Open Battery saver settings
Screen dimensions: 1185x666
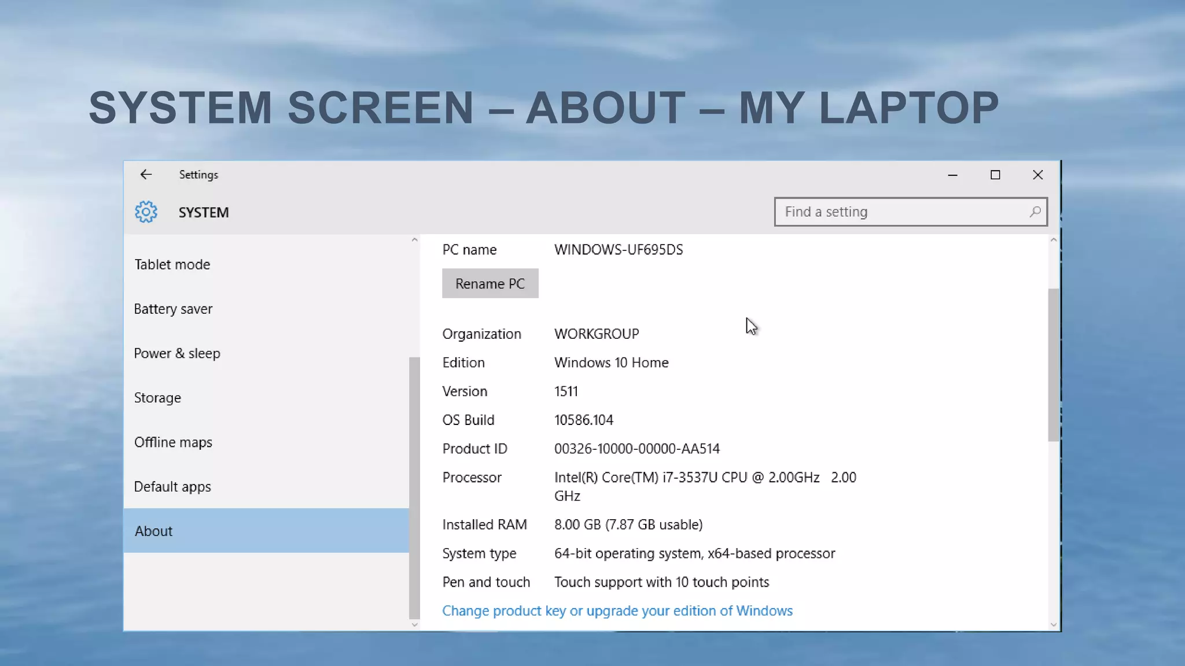click(x=266, y=309)
